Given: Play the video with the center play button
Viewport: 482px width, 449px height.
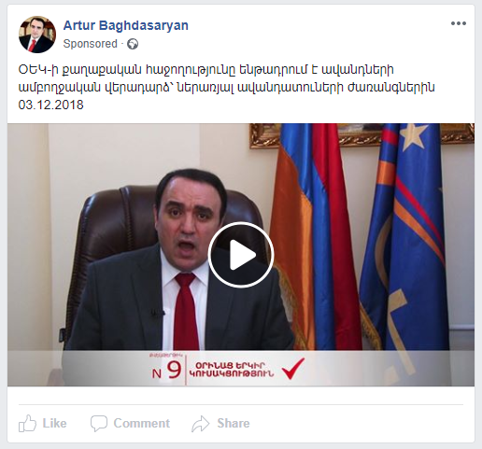Looking at the screenshot, I should (241, 255).
